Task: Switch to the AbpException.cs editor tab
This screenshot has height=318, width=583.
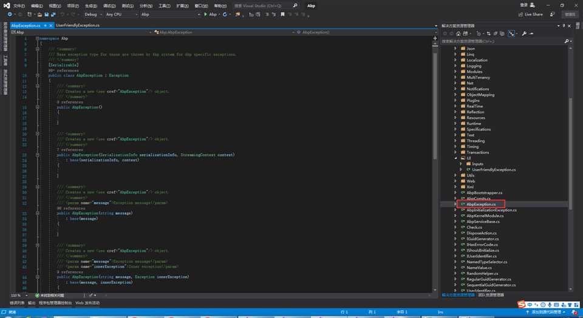Action: pos(26,25)
